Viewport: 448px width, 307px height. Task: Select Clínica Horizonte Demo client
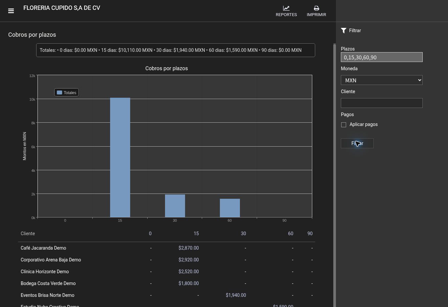(45, 272)
